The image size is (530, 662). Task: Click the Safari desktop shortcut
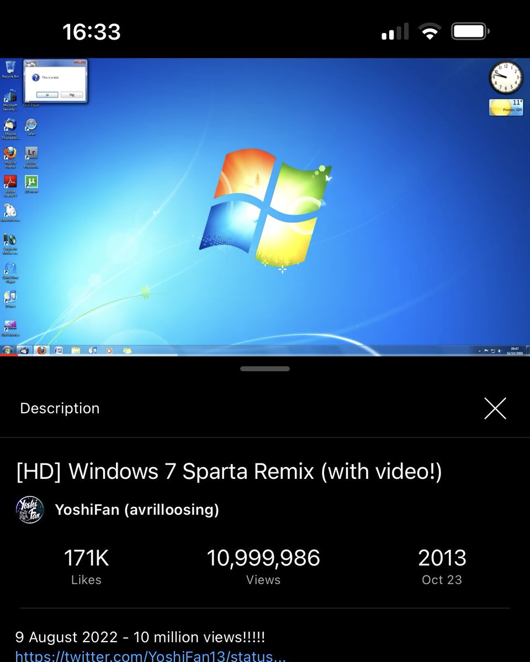[x=31, y=127]
